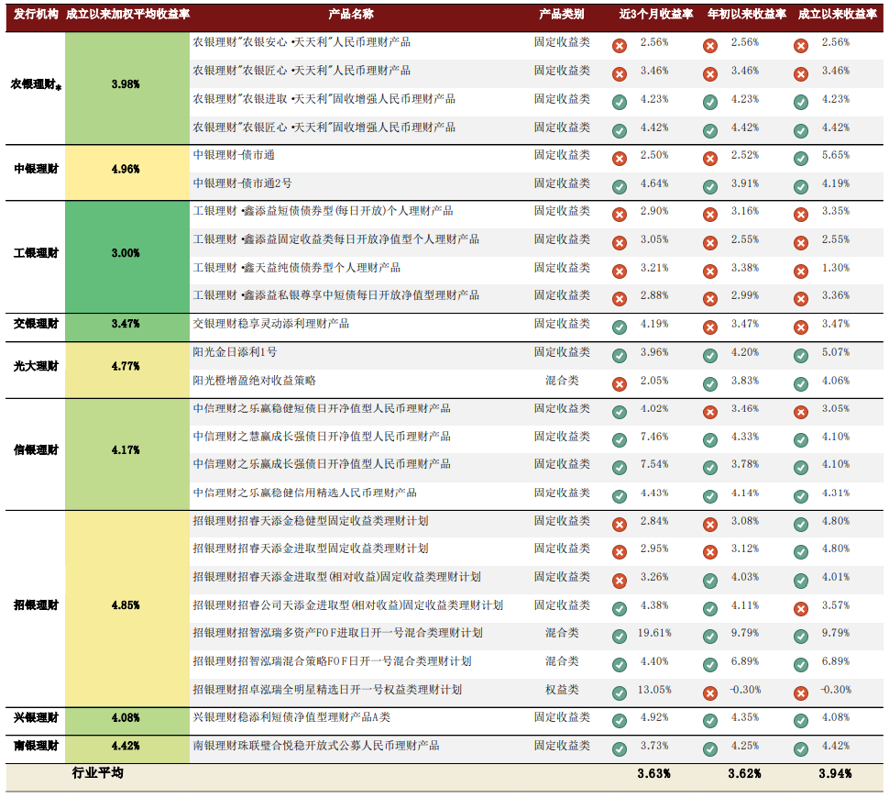Click product name 兴银理财稳添利短债净值型理财产品A类
The image size is (889, 798).
pyautogui.click(x=291, y=717)
